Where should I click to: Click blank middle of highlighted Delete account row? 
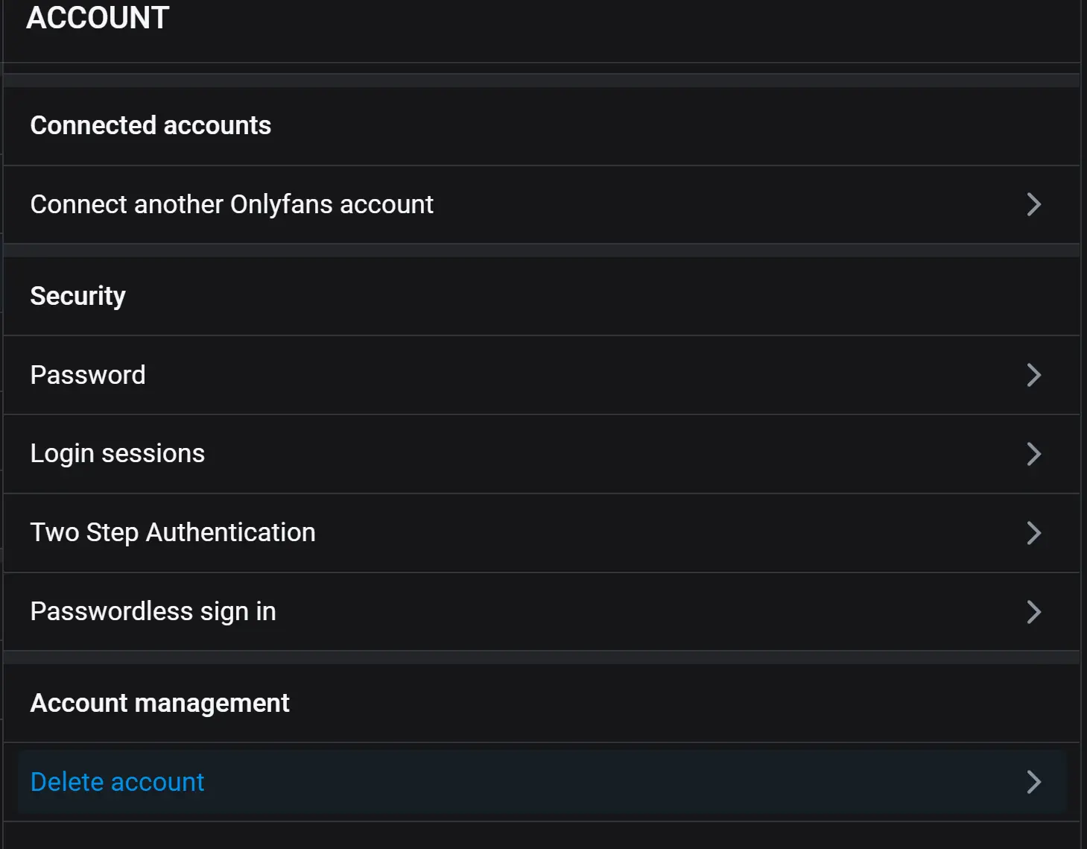596,782
